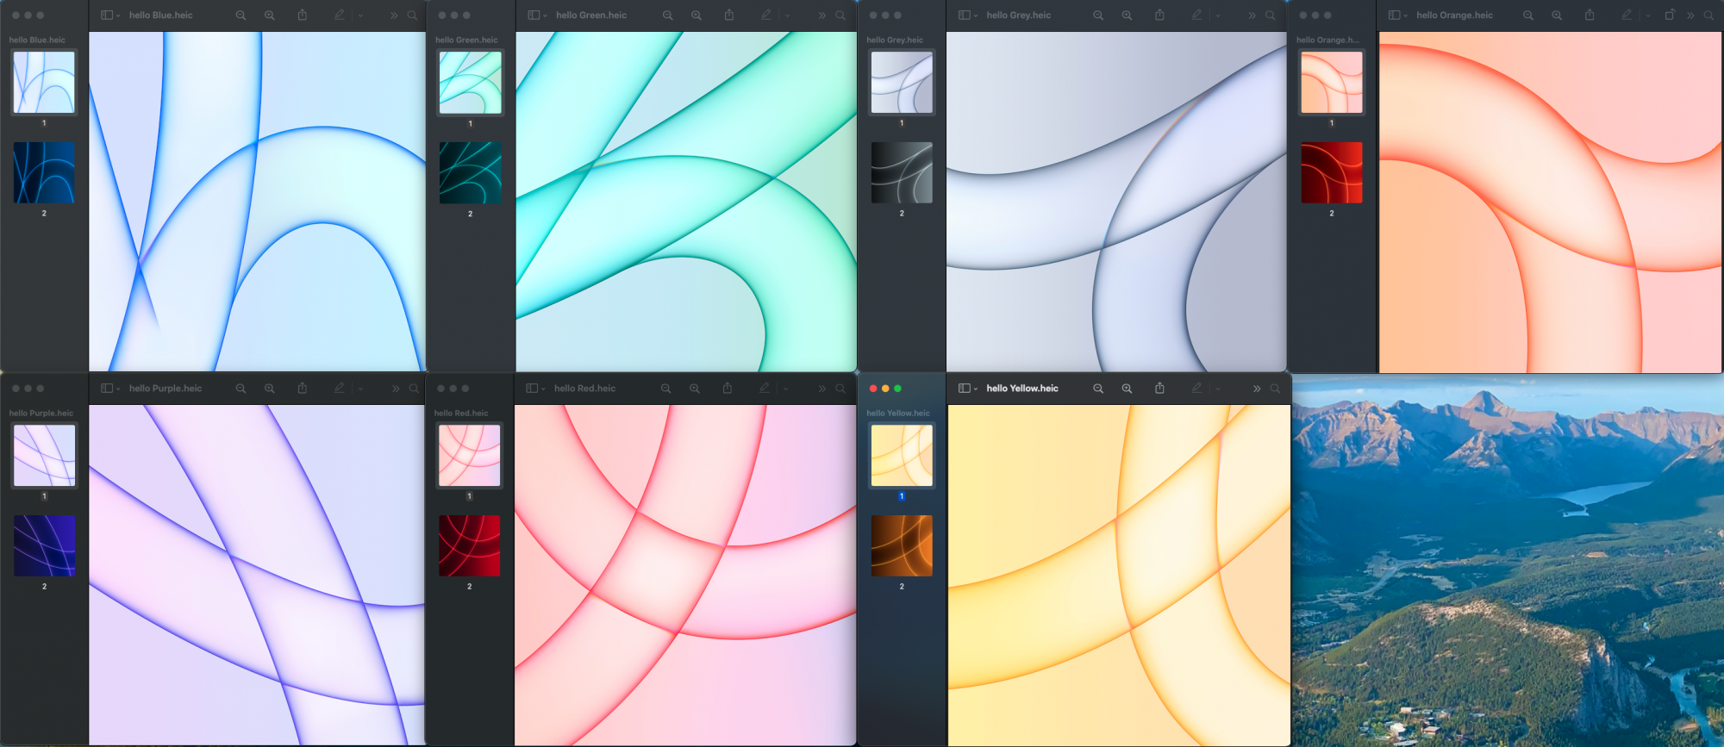Image resolution: width=1724 pixels, height=747 pixels.
Task: Zoom out in the hello Red.heic window
Action: (665, 389)
